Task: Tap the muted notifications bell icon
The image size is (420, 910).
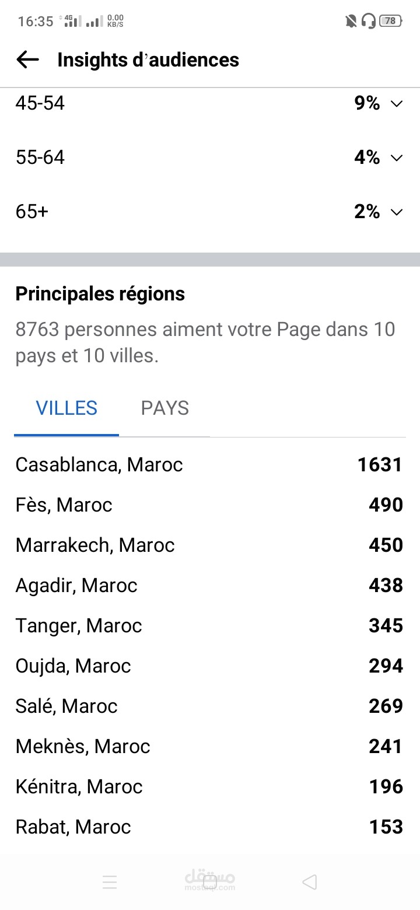Action: click(x=351, y=22)
